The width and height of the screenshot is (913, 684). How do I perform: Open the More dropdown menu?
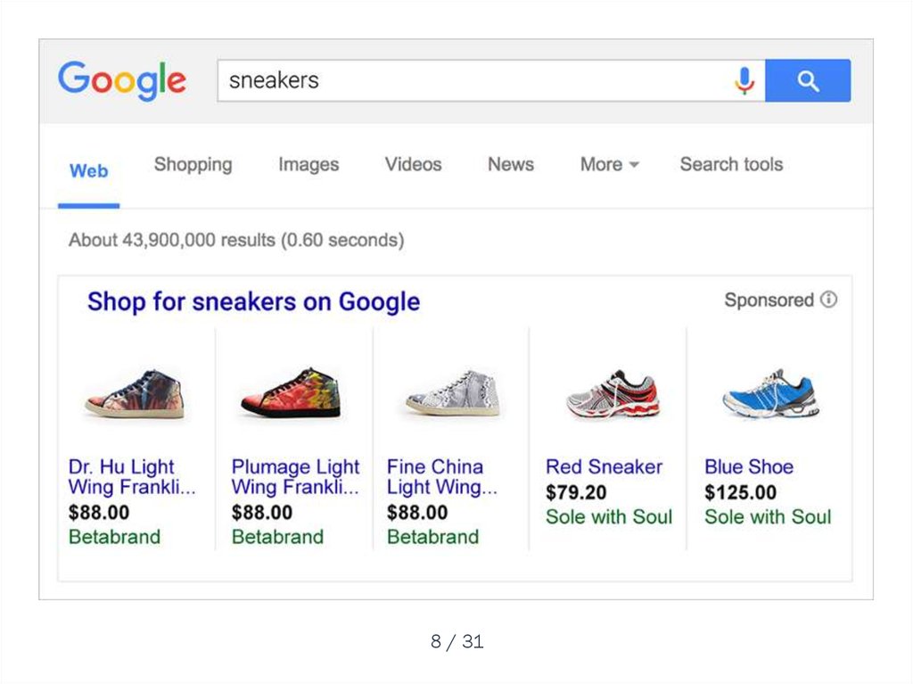click(610, 164)
